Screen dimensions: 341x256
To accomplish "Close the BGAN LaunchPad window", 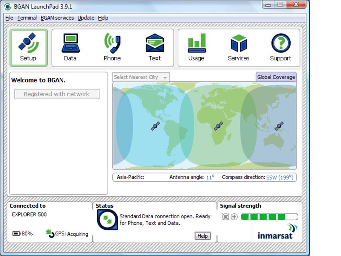I will 296,4.
